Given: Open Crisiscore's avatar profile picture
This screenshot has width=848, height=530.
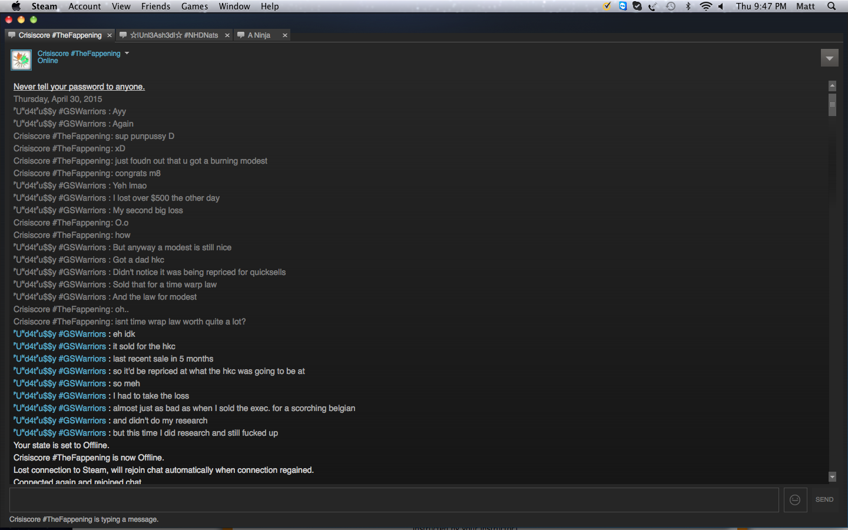Looking at the screenshot, I should coord(21,60).
